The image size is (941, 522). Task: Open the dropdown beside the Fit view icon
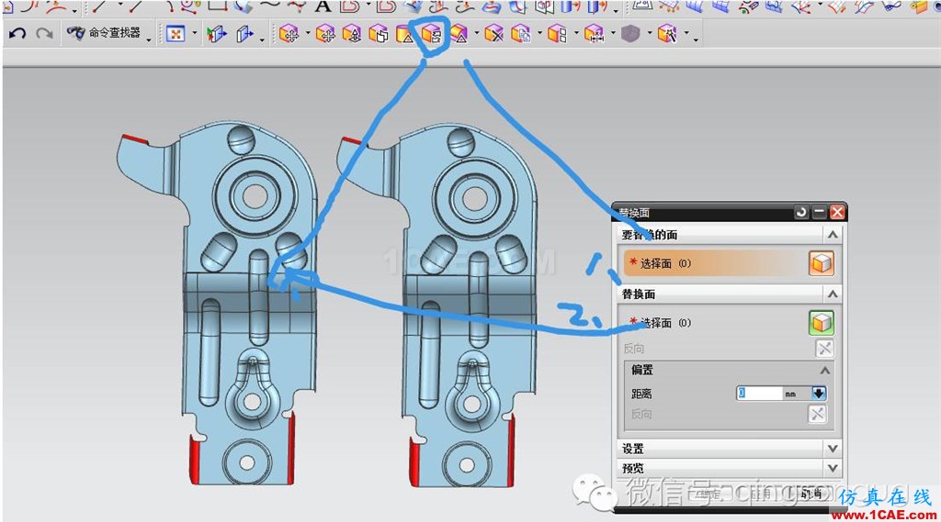[x=195, y=34]
